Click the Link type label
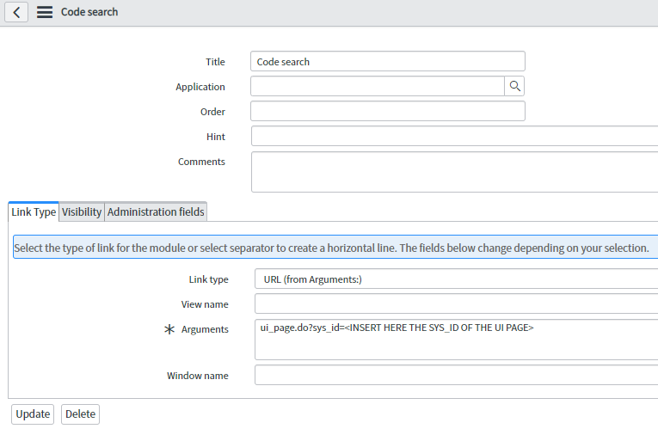The image size is (658, 435). coord(208,279)
